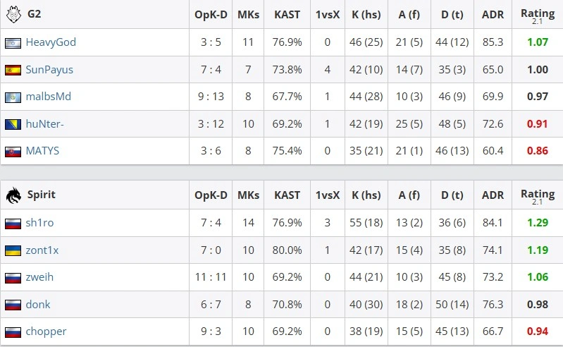
Task: Click the Israel flag next to HeavyGod
Action: coord(13,43)
